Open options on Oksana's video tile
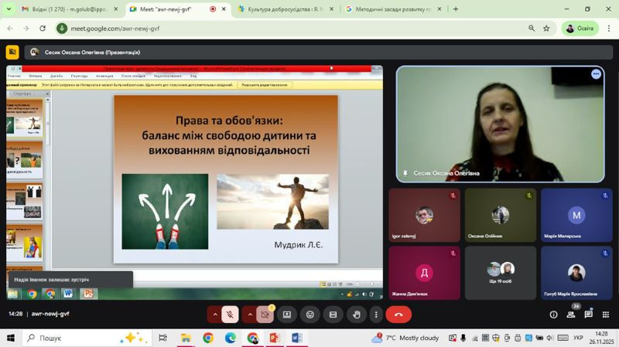 596,74
